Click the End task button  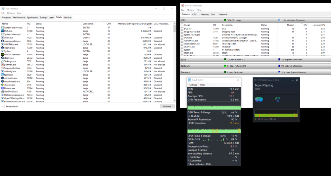coord(167,106)
